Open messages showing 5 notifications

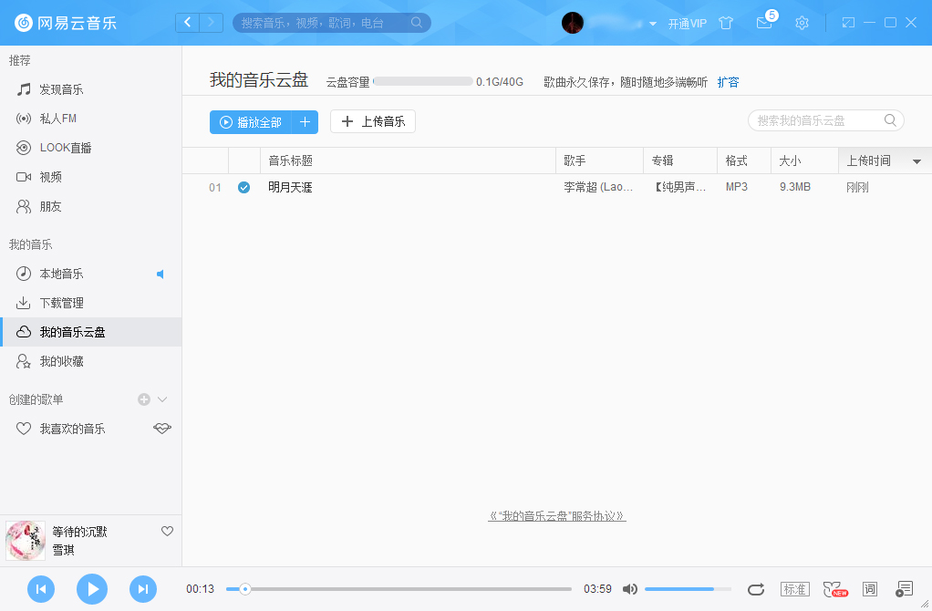pos(764,23)
